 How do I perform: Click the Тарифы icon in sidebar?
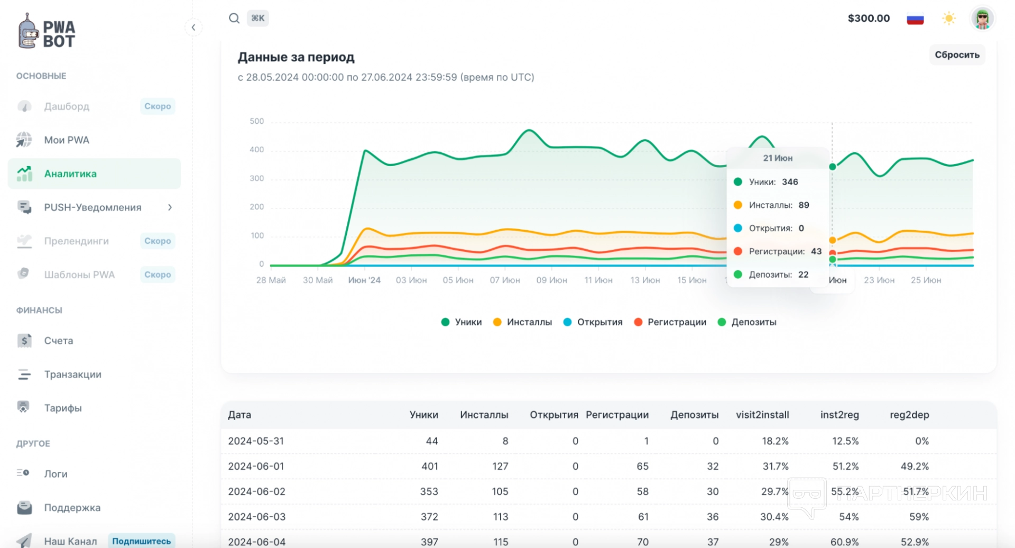coord(24,408)
